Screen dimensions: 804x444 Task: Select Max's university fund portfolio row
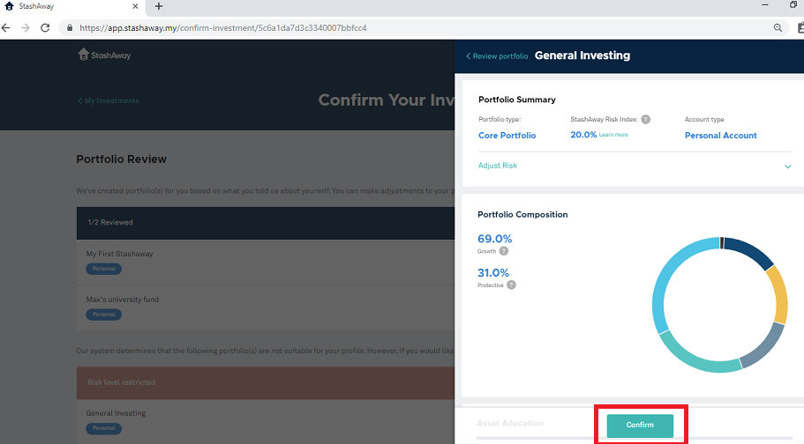pyautogui.click(x=266, y=307)
